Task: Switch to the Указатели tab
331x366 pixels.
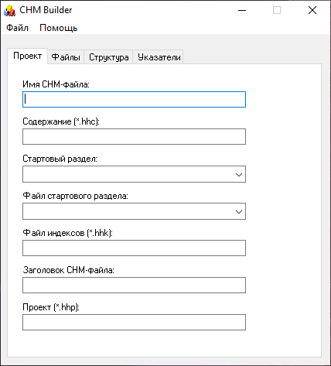Action: (x=159, y=57)
